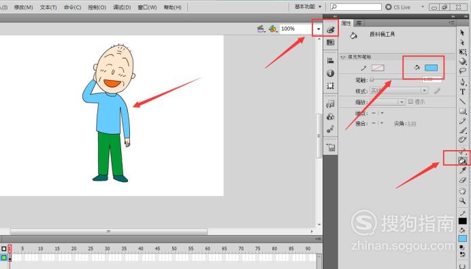
Task: Open the Info panel icon
Action: point(330,73)
